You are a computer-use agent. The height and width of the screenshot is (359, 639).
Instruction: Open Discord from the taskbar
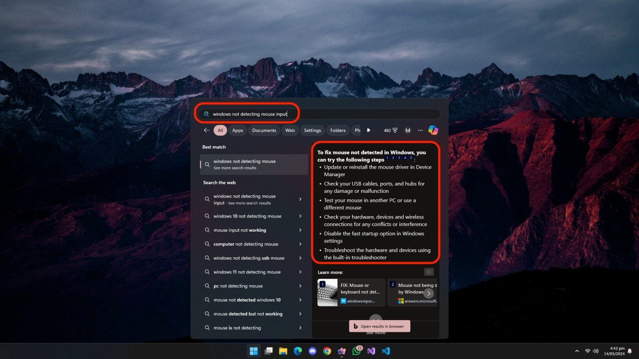(312, 351)
